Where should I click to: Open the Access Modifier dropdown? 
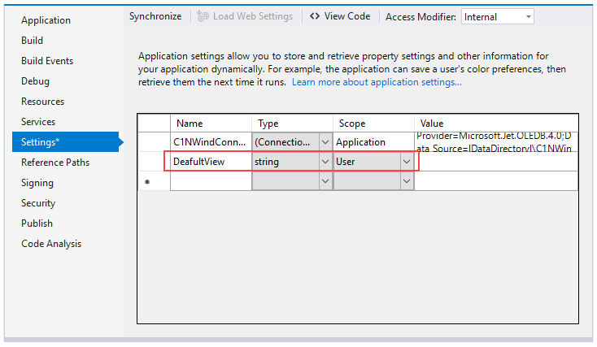[497, 16]
